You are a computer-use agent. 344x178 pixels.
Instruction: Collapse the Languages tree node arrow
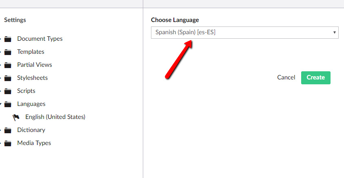coord(1,104)
